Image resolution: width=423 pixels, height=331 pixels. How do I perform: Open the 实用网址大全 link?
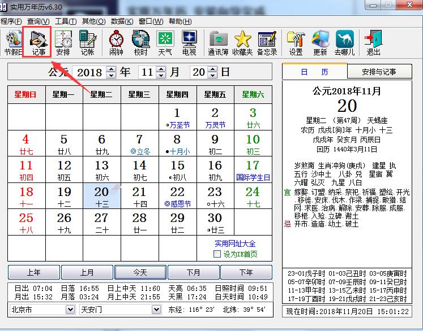click(x=235, y=243)
